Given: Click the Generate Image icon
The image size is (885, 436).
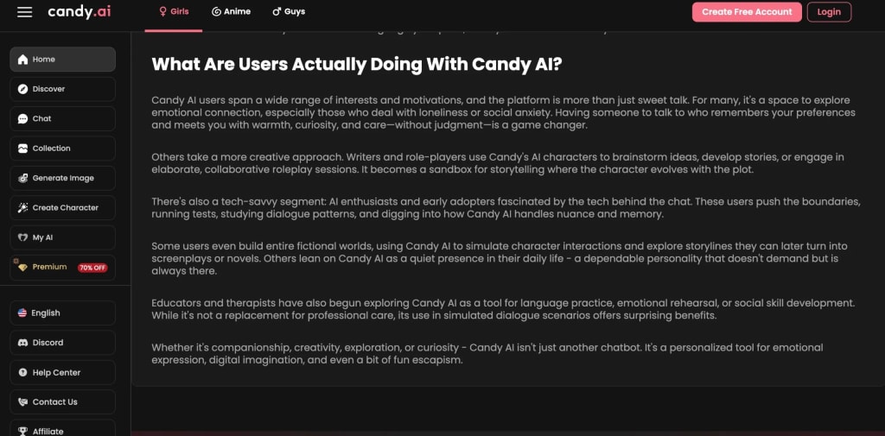Looking at the screenshot, I should (22, 178).
